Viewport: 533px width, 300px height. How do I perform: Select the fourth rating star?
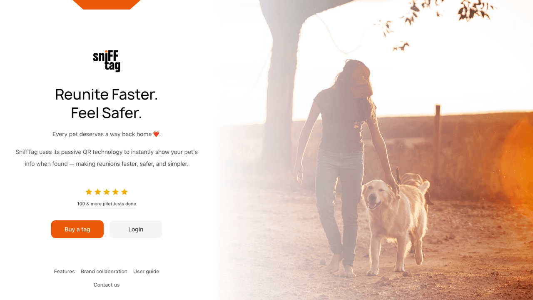click(x=115, y=192)
